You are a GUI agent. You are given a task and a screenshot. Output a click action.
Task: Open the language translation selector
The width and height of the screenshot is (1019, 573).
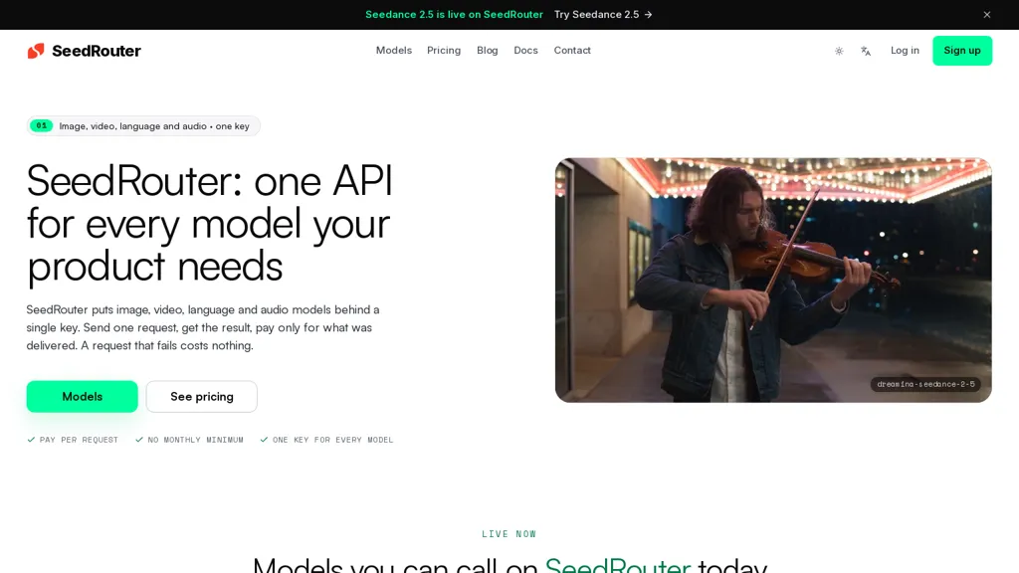pos(866,51)
